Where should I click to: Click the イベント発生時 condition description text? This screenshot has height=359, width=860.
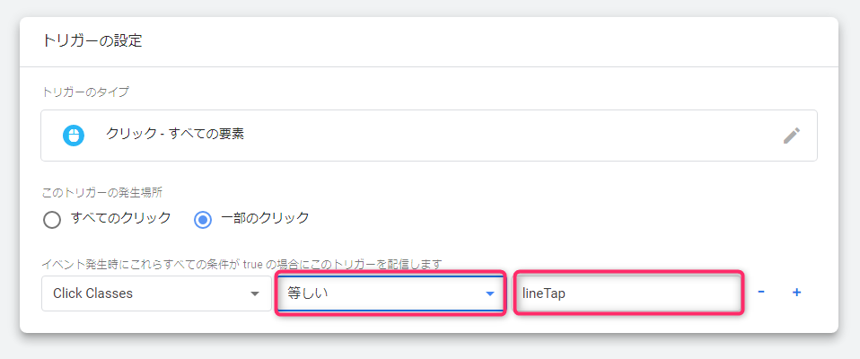(x=241, y=264)
